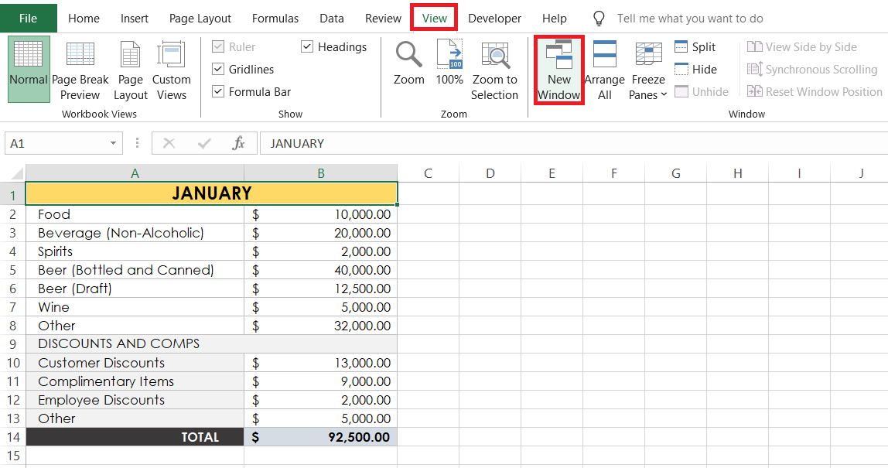Uncheck the Headings checkbox
The height and width of the screenshot is (468, 888).
[x=307, y=46]
